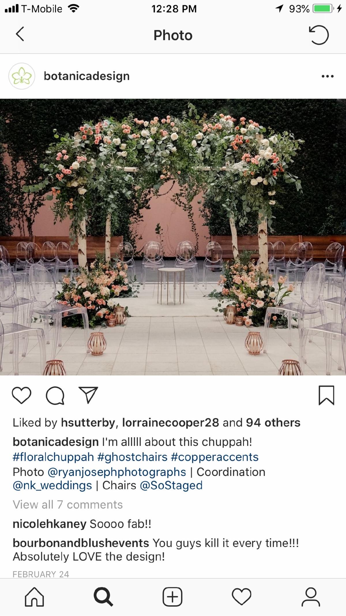Screen dimensions: 346x616
Task: Expand View all 7 comments
Action: (68, 505)
